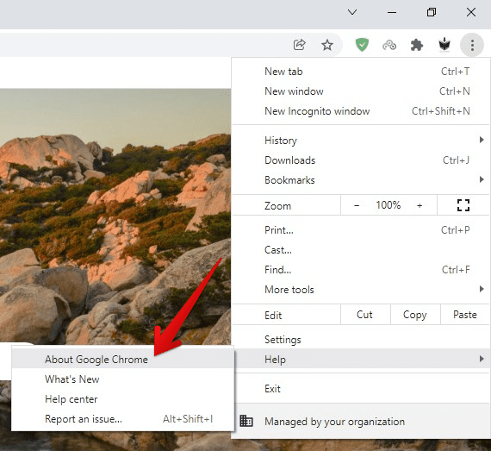Click the black bird extension icon
The height and width of the screenshot is (451, 491).
tap(444, 45)
